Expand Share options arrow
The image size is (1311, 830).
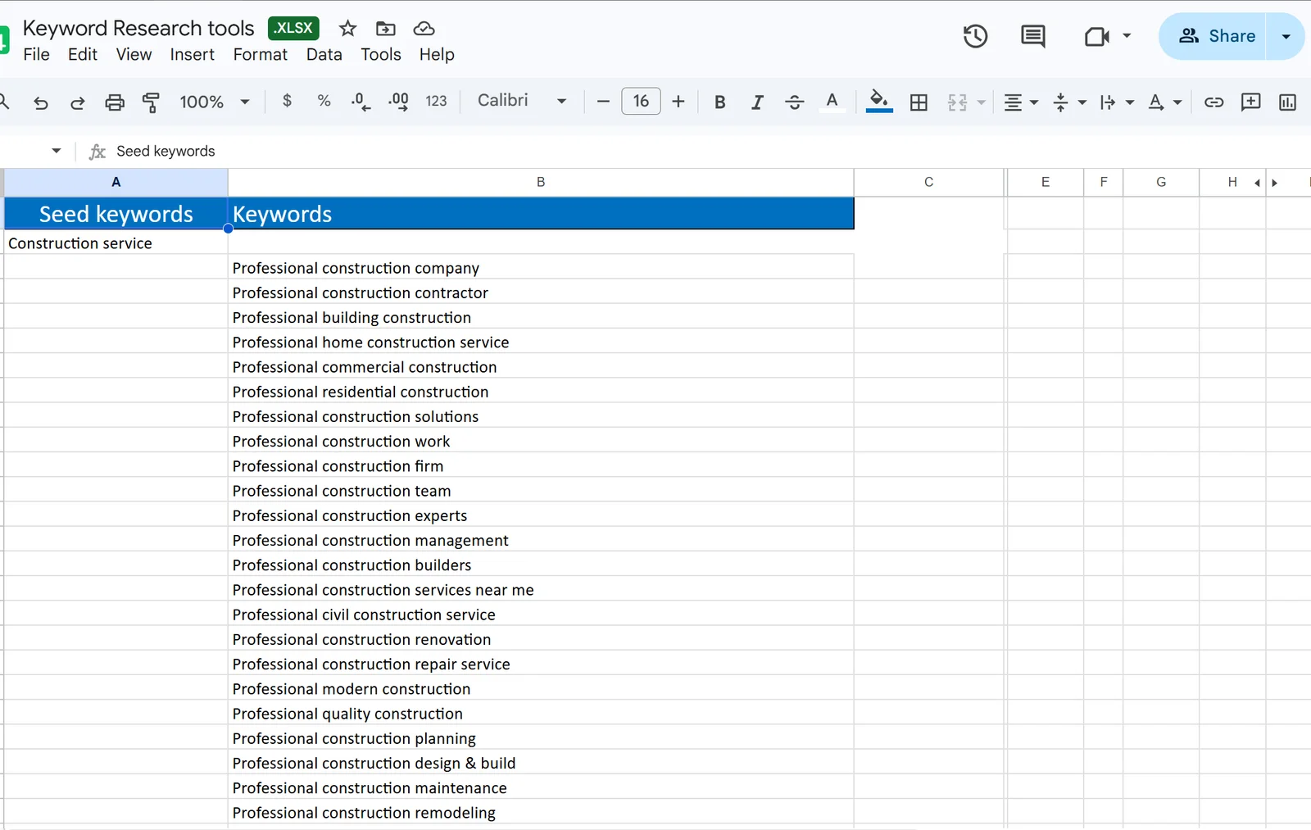tap(1286, 36)
